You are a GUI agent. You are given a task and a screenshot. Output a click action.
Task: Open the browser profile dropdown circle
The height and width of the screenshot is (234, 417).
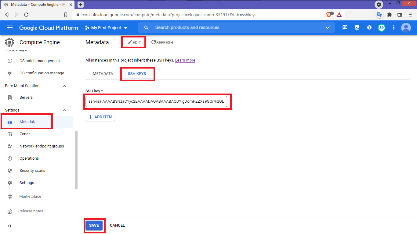[379, 5]
